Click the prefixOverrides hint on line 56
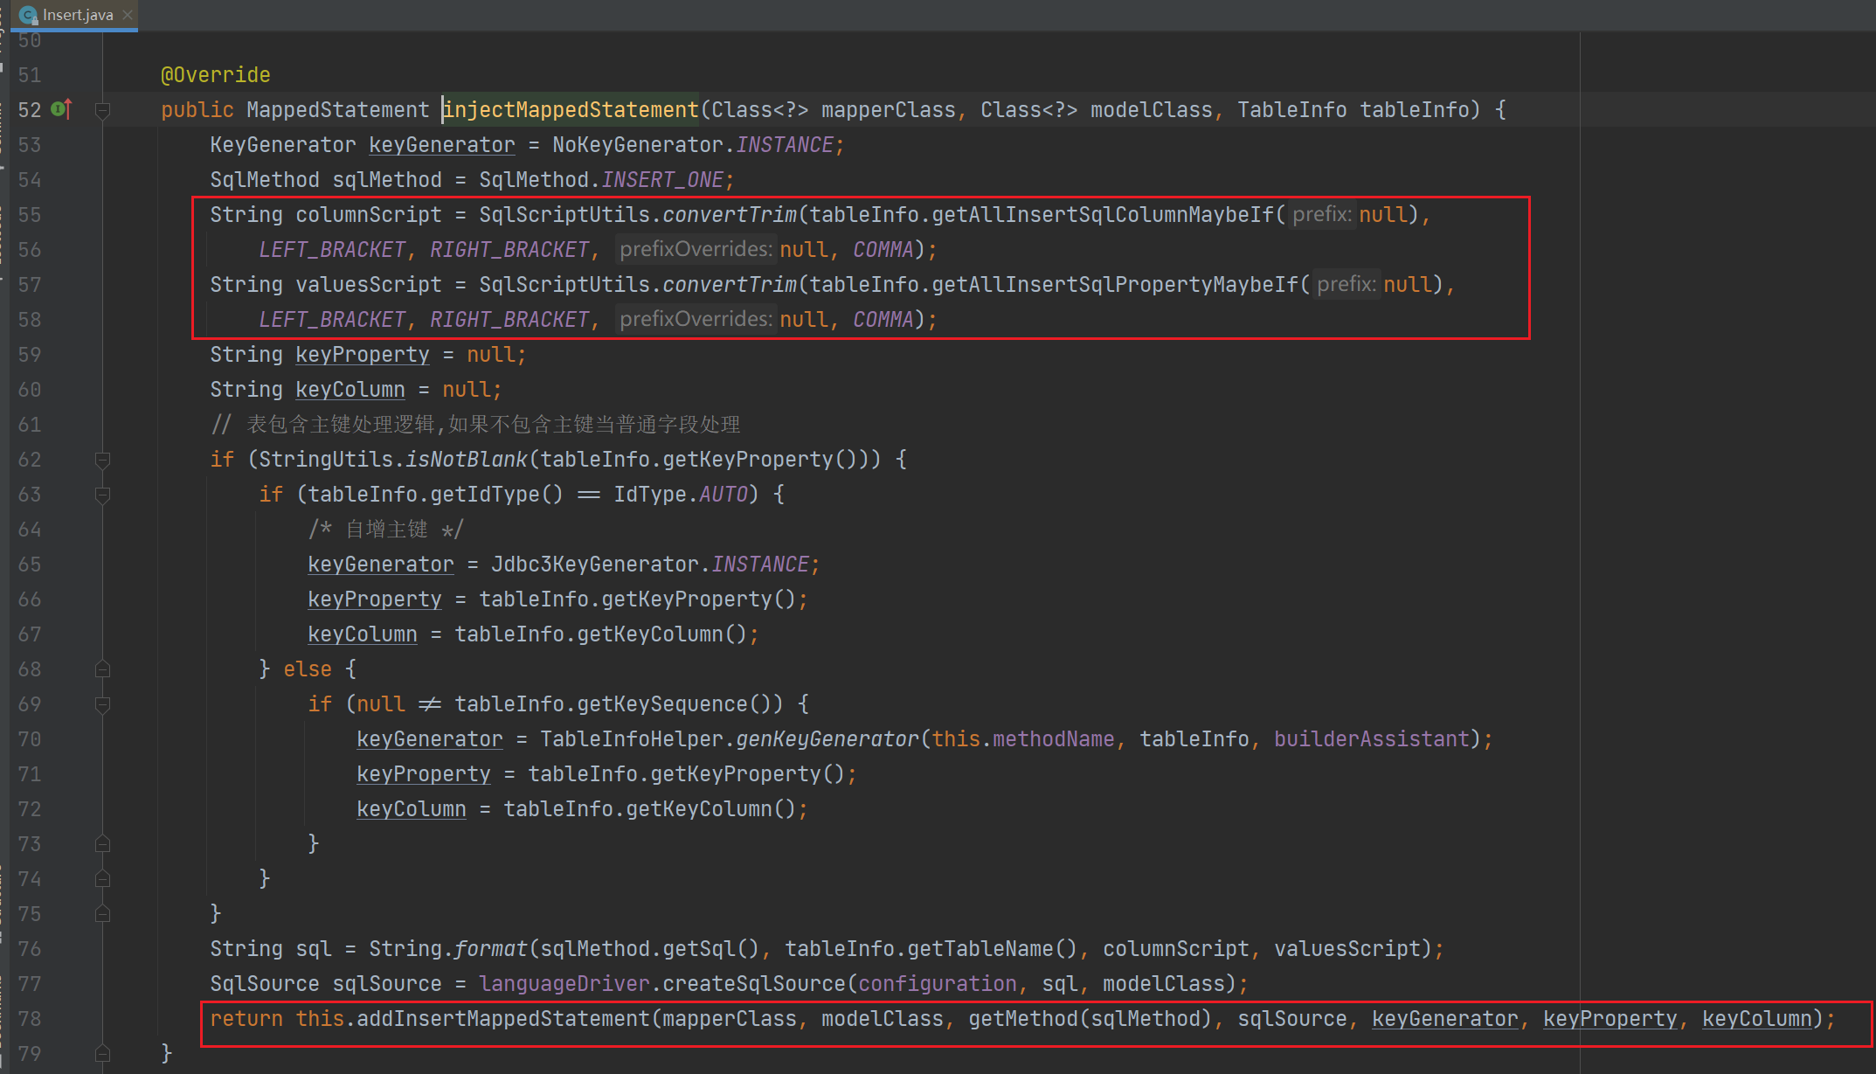1876x1074 pixels. pyautogui.click(x=695, y=250)
